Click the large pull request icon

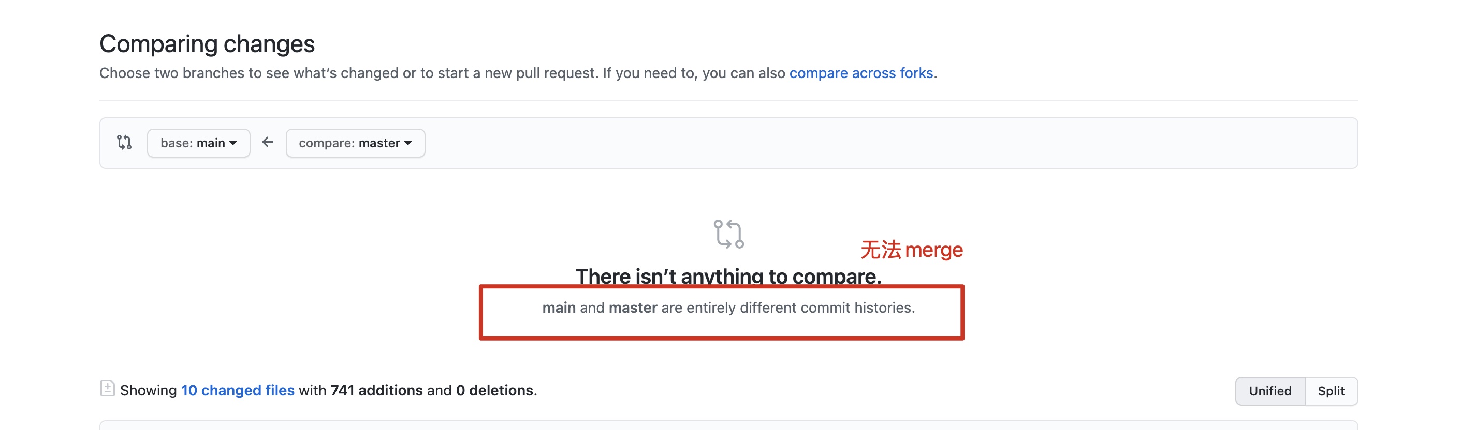(729, 234)
